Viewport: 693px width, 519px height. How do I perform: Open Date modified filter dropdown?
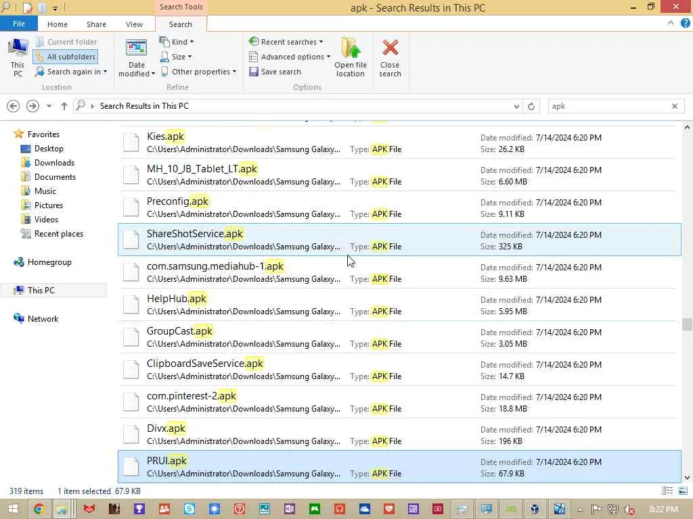pyautogui.click(x=137, y=58)
